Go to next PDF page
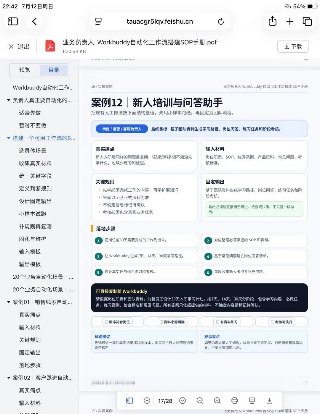This screenshot has height=414, width=320. tap(183, 400)
